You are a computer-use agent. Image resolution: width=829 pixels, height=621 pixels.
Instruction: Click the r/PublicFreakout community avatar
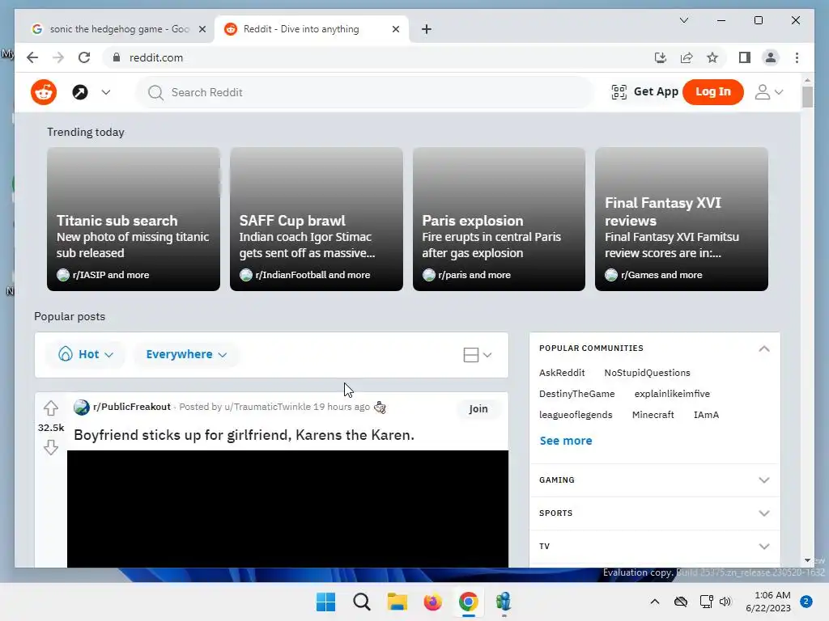[82, 408]
